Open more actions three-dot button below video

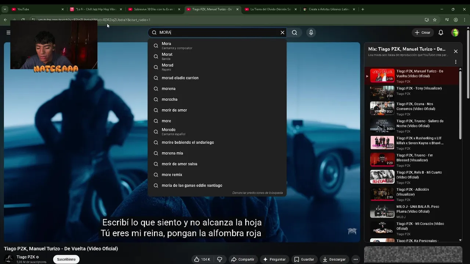[x=355, y=259]
